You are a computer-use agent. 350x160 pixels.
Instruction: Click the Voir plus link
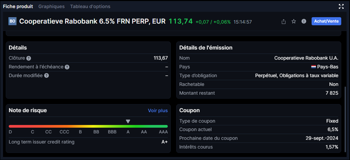[158, 110]
